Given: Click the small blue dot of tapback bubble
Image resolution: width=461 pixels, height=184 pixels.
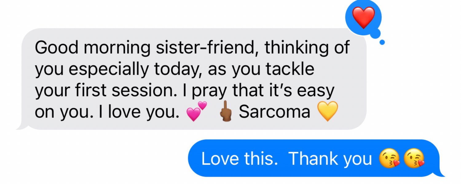Looking at the screenshot, I should point(382,42).
